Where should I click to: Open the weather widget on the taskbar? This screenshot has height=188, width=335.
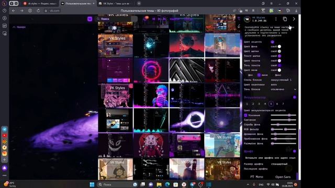click(x=10, y=184)
